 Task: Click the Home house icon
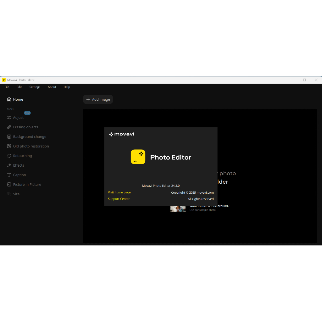[x=9, y=99]
